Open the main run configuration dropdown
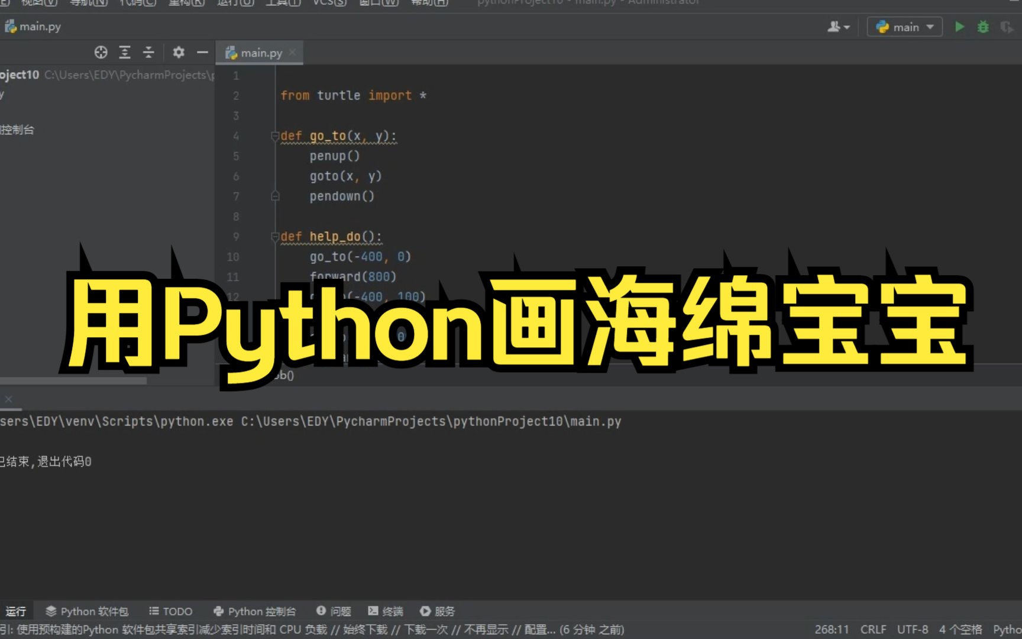 pos(904,27)
